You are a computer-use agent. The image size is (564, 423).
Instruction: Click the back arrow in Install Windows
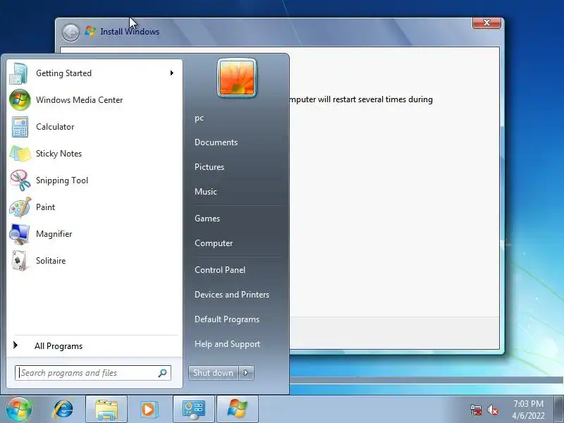pyautogui.click(x=71, y=32)
